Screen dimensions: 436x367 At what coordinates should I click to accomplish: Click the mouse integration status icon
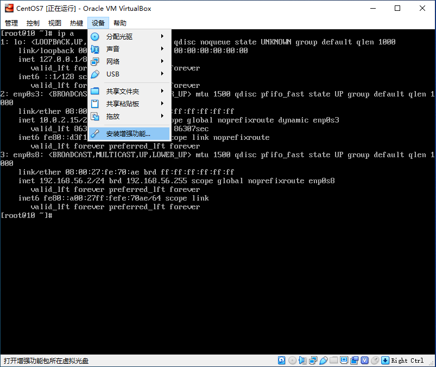pyautogui.click(x=375, y=360)
